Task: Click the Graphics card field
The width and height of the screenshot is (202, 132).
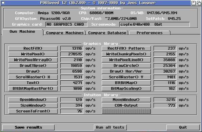Action: point(66,24)
